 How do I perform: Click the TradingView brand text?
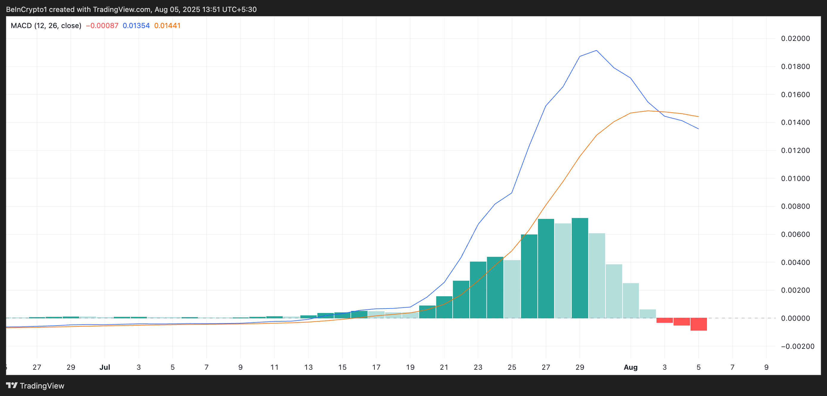click(x=42, y=386)
